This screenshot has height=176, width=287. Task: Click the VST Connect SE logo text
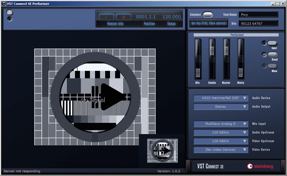pos(210,166)
